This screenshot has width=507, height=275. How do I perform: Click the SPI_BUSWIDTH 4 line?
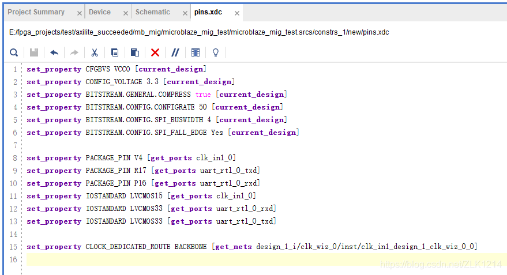pyautogui.click(x=157, y=120)
